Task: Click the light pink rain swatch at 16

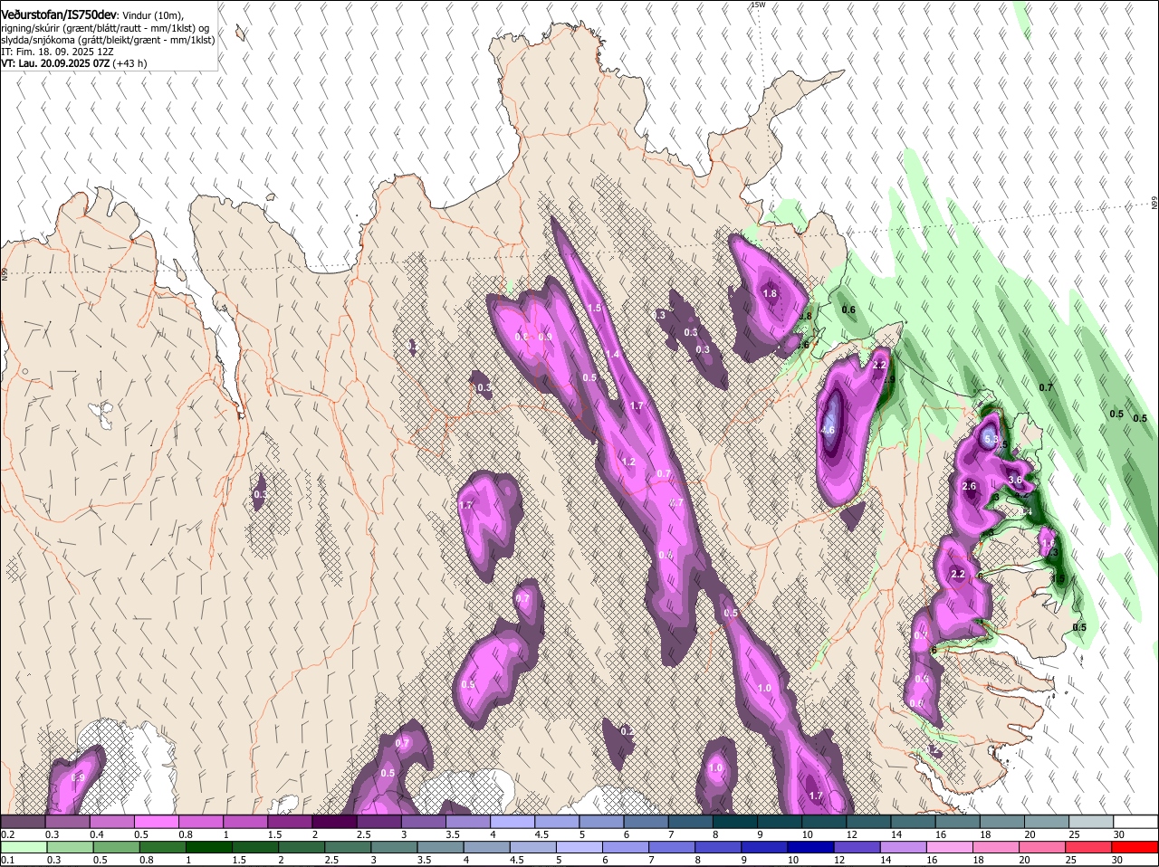Action: tap(951, 846)
